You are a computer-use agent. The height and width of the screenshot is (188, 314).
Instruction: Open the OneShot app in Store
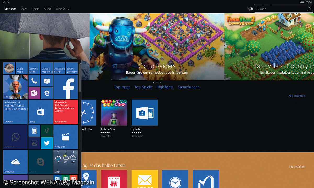144,113
